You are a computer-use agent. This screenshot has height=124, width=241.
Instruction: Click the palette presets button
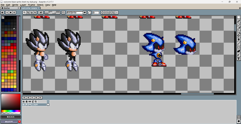click(11, 12)
